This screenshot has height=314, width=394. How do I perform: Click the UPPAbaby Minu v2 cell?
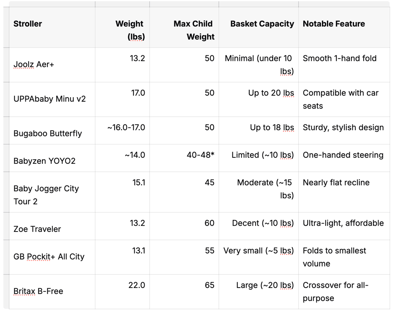point(52,99)
